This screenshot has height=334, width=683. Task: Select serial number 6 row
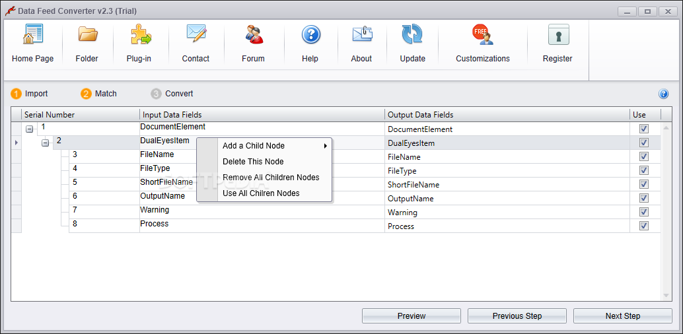pyautogui.click(x=104, y=198)
